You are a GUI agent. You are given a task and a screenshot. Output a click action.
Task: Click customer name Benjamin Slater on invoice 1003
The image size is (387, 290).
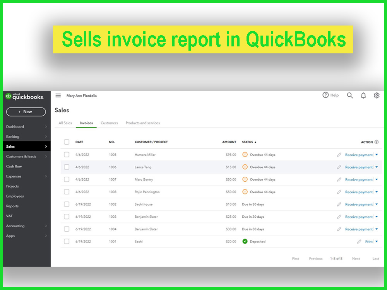point(146,217)
